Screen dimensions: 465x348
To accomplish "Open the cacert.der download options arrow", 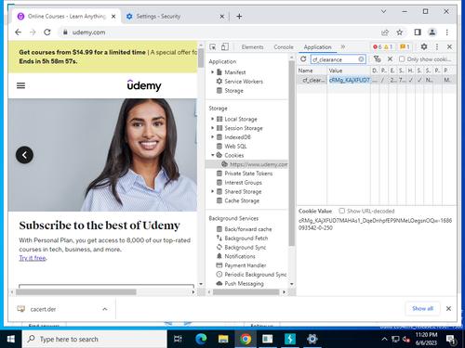I will coord(105,309).
